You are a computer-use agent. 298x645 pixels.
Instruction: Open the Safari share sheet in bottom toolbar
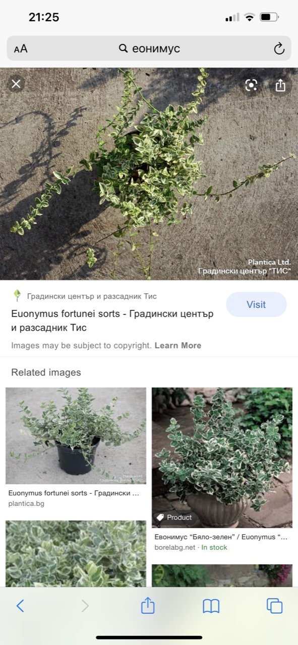tap(148, 605)
